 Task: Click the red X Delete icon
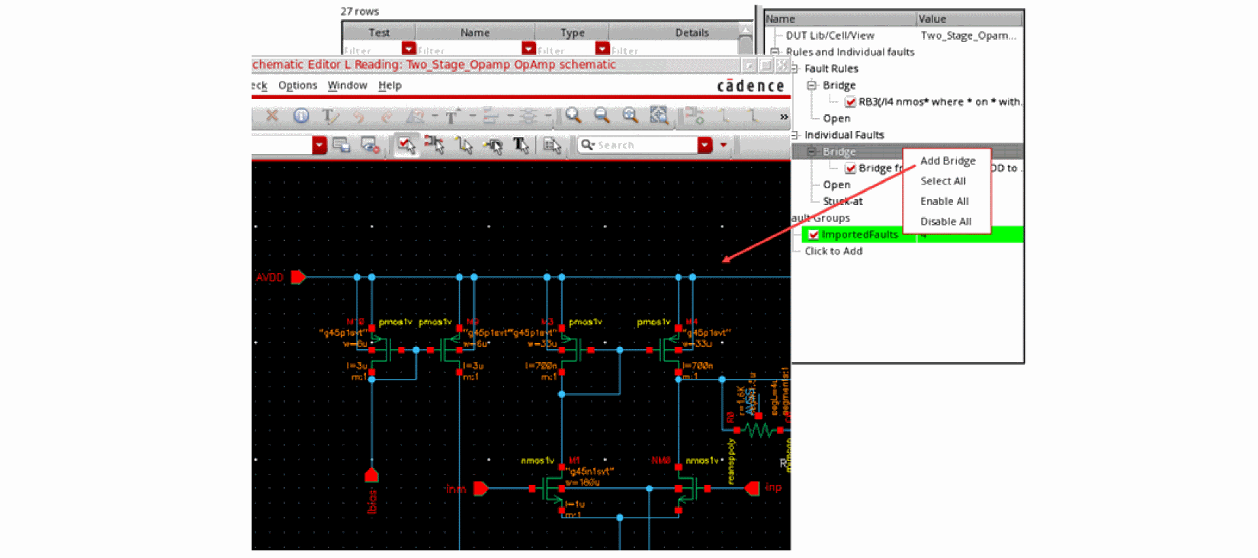(272, 116)
